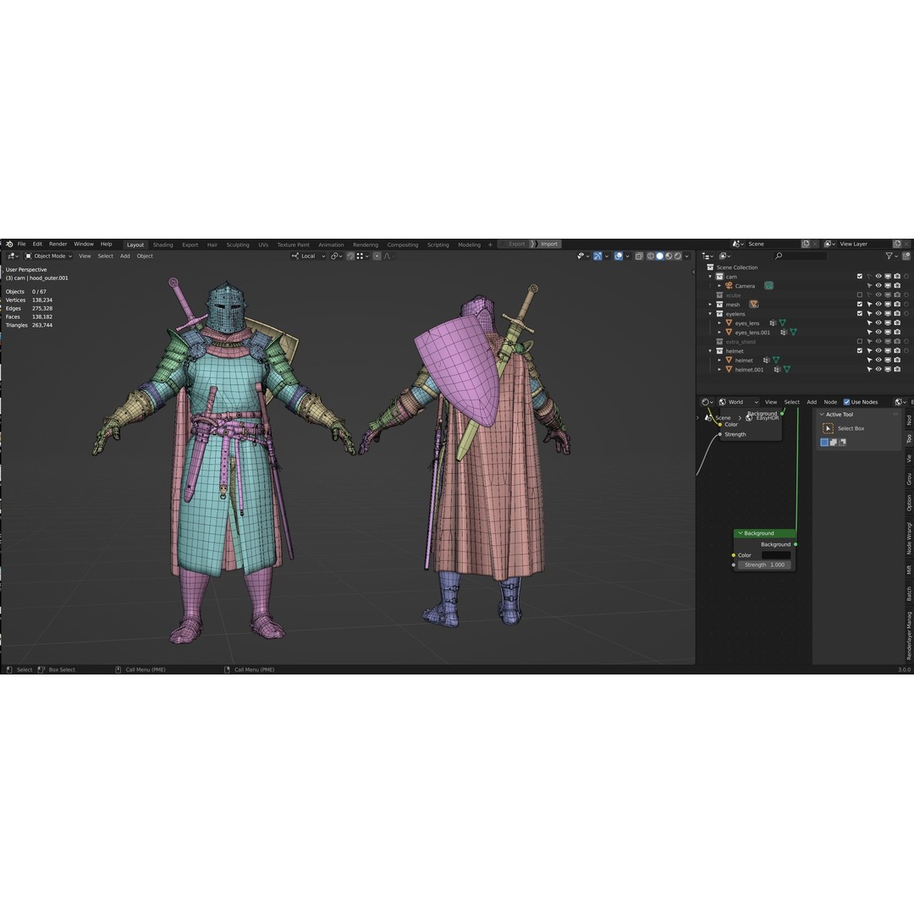This screenshot has height=914, width=914.
Task: Open the outliner filter dropdown
Action: coord(892,256)
